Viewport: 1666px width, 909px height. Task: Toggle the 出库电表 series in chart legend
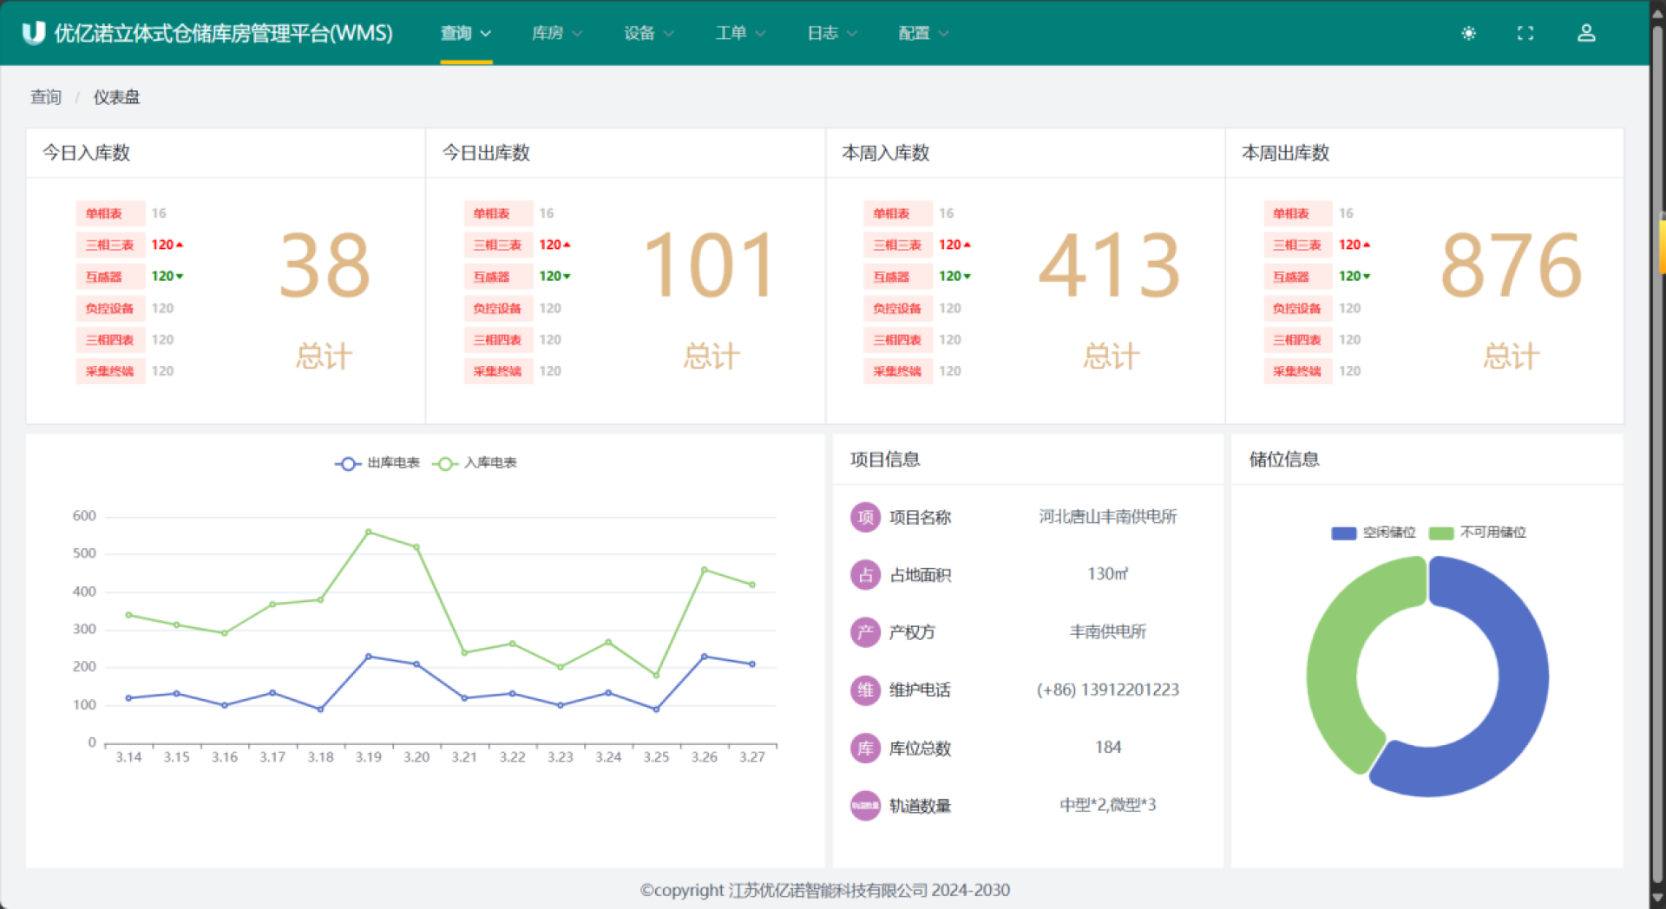coord(377,463)
